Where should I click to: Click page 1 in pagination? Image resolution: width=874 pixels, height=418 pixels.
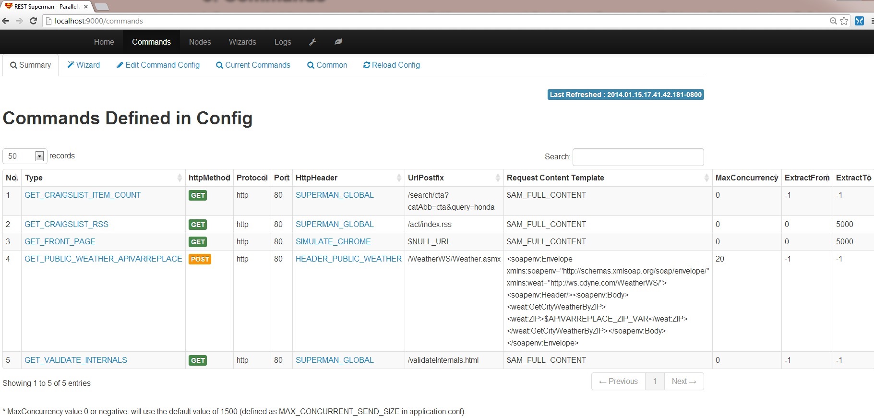click(x=655, y=382)
